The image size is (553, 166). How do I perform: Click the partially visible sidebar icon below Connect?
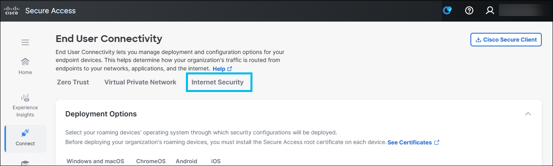(25, 163)
